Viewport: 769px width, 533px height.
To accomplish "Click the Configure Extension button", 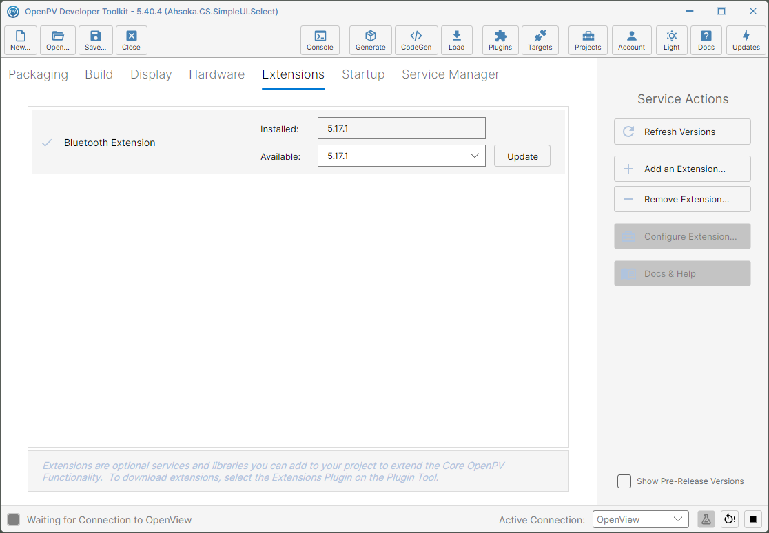I will pyautogui.click(x=682, y=236).
